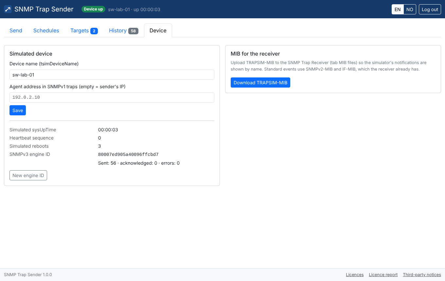
Task: Click the Simulated device heading
Action: pos(31,54)
